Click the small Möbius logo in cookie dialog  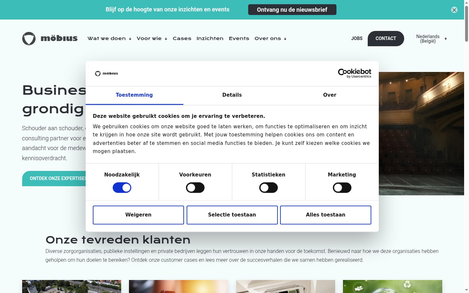[x=107, y=74]
